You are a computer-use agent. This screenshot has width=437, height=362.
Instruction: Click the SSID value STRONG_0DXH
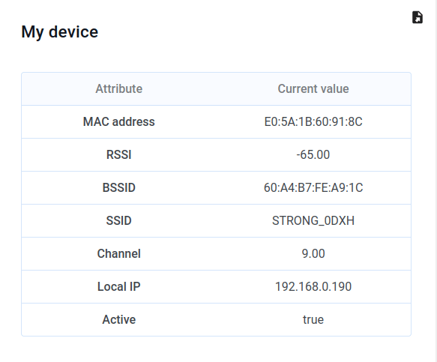pos(313,220)
